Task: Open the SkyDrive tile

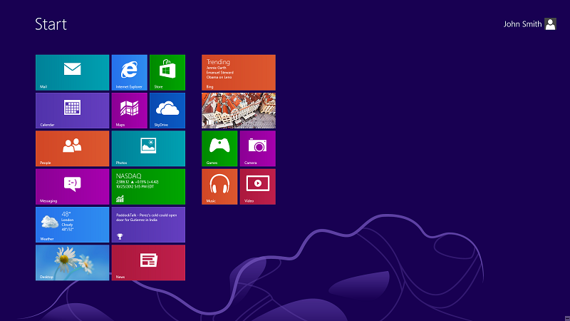Action: (x=167, y=111)
